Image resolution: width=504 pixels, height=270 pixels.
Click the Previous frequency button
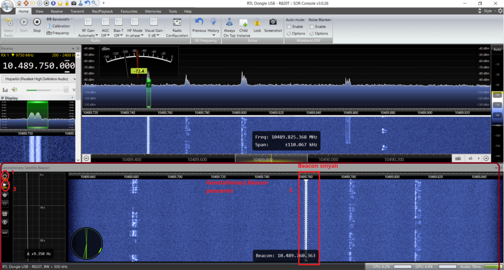[x=199, y=25]
